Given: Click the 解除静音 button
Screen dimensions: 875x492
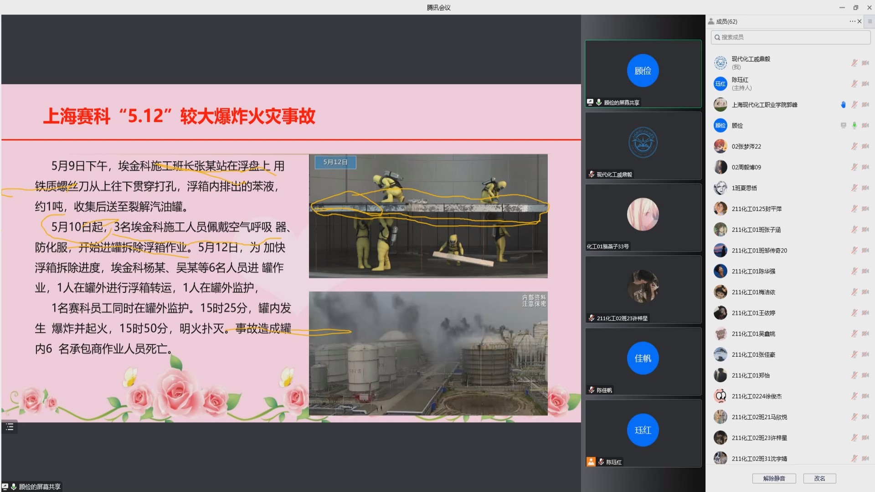Looking at the screenshot, I should tap(774, 478).
